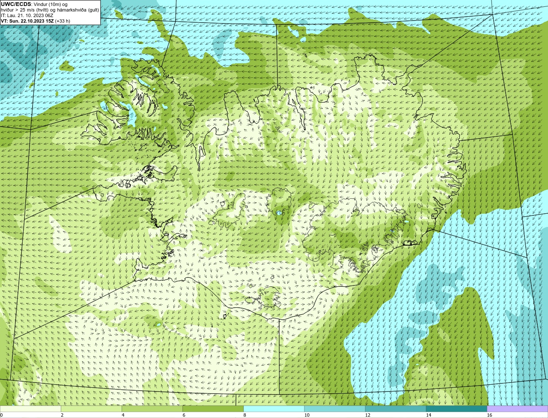
Task: Click the '12' label on the wind scale
Action: tap(368, 415)
